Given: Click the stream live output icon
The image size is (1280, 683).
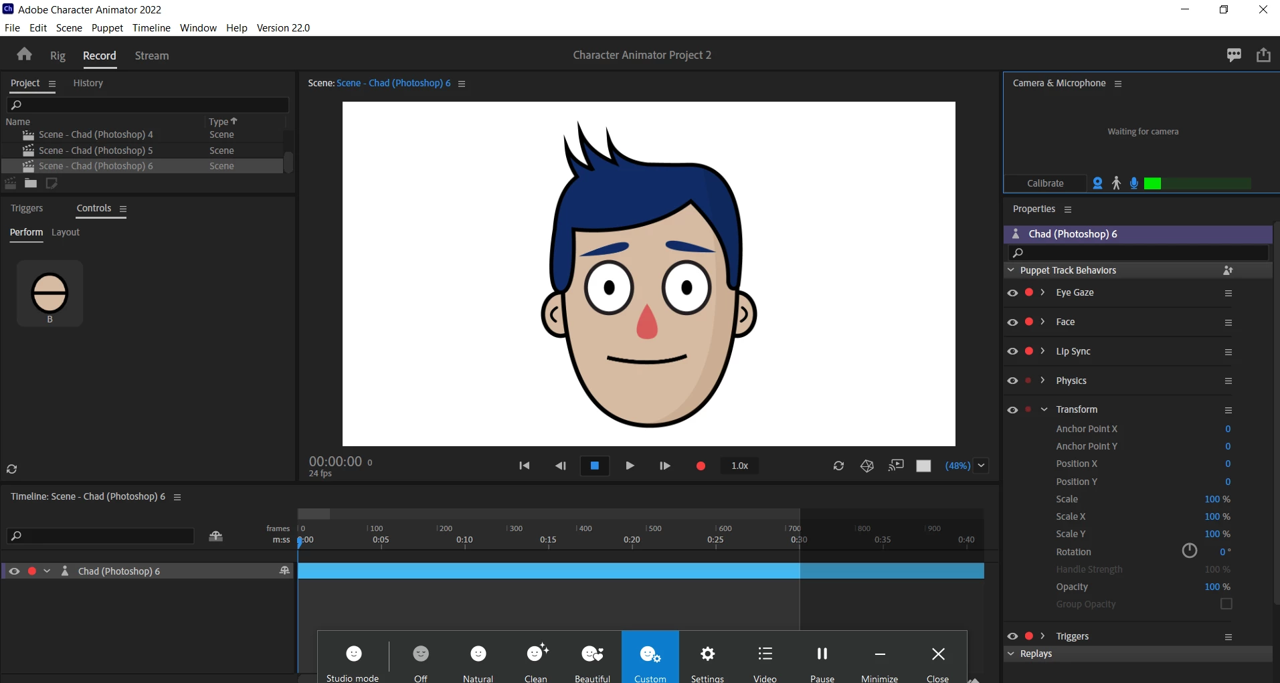Looking at the screenshot, I should pyautogui.click(x=896, y=466).
